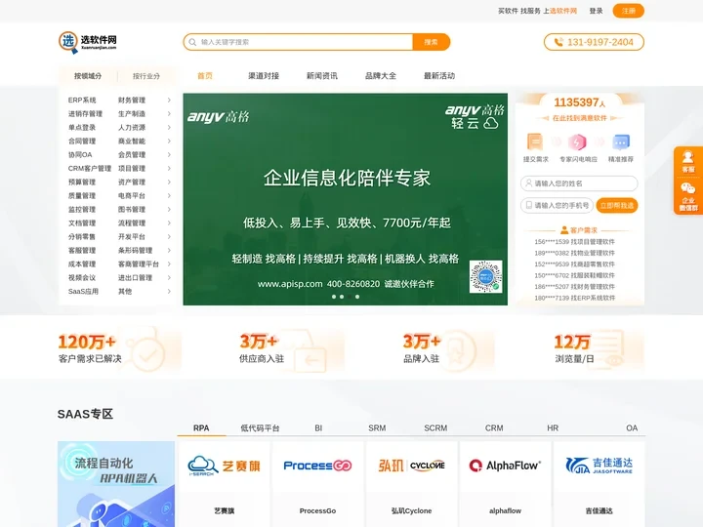Viewport: 703px width, 527px height.
Task: Select the first banner carousel dot
Action: pos(334,297)
